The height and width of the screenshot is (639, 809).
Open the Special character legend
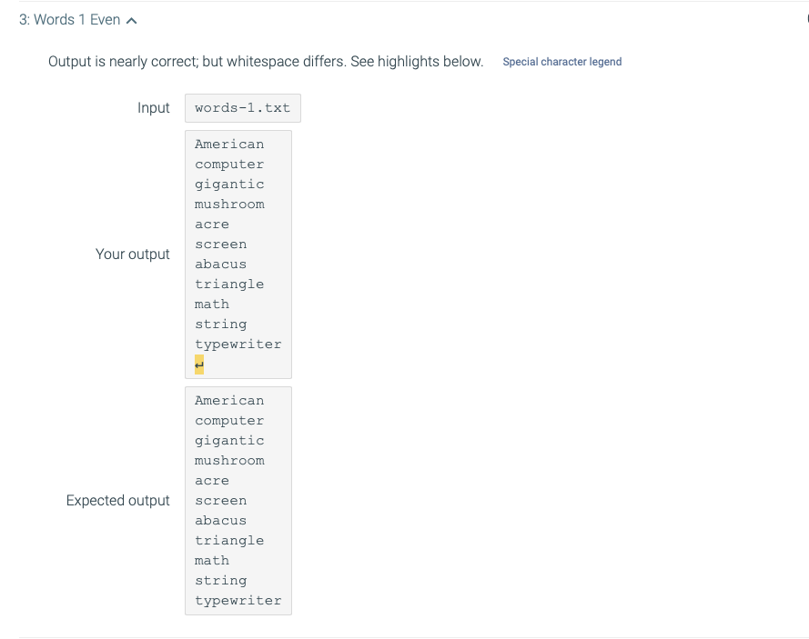click(562, 62)
